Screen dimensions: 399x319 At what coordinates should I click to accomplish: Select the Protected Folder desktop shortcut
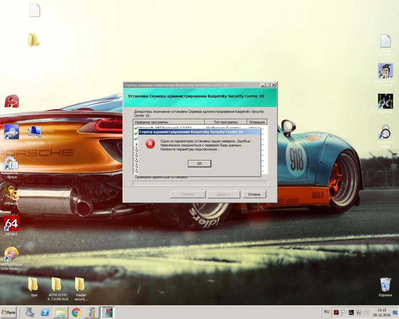coord(385,136)
